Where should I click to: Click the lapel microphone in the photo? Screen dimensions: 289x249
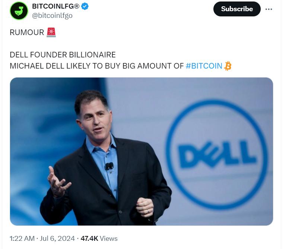click(x=109, y=166)
